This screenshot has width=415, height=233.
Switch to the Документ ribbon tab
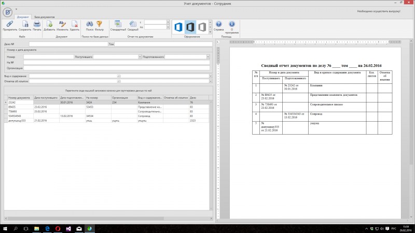(x=23, y=17)
